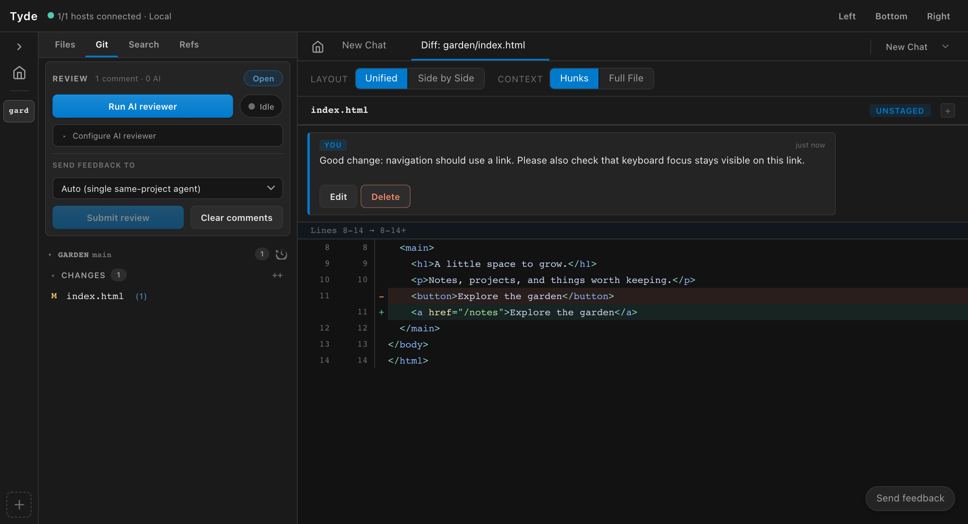Screen dimensions: 968x524
Task: Open the Send Feedback To dropdown
Action: (168, 189)
